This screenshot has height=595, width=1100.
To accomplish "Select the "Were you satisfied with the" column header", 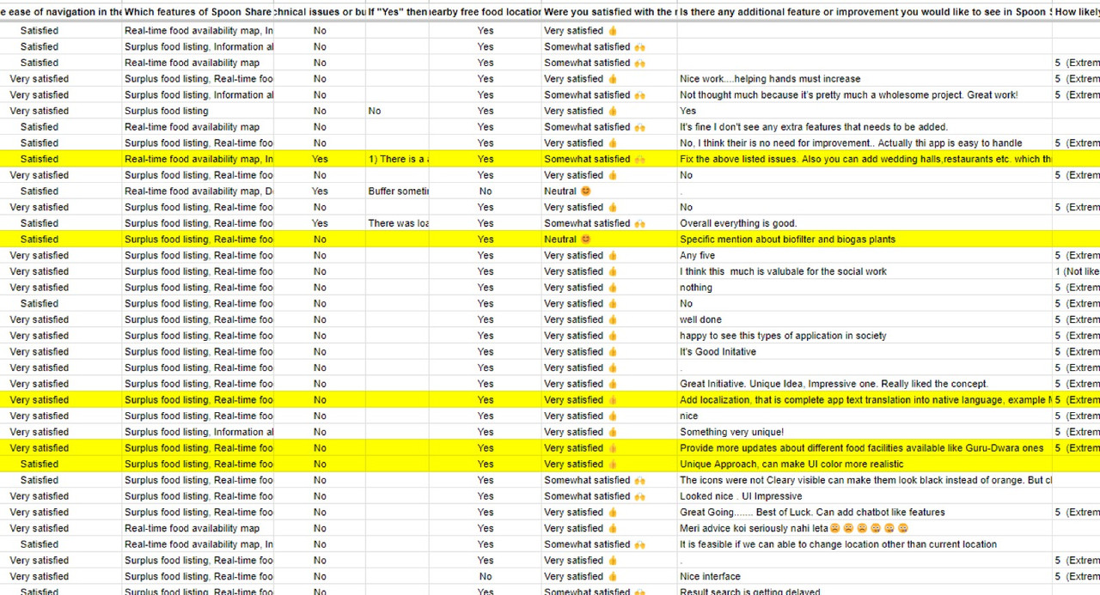I will tap(609, 12).
